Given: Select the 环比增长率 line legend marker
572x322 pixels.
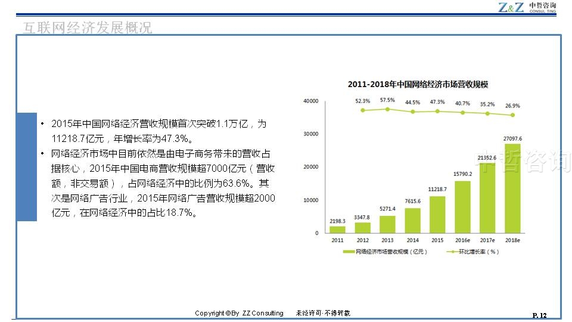Looking at the screenshot, I should tap(450, 252).
